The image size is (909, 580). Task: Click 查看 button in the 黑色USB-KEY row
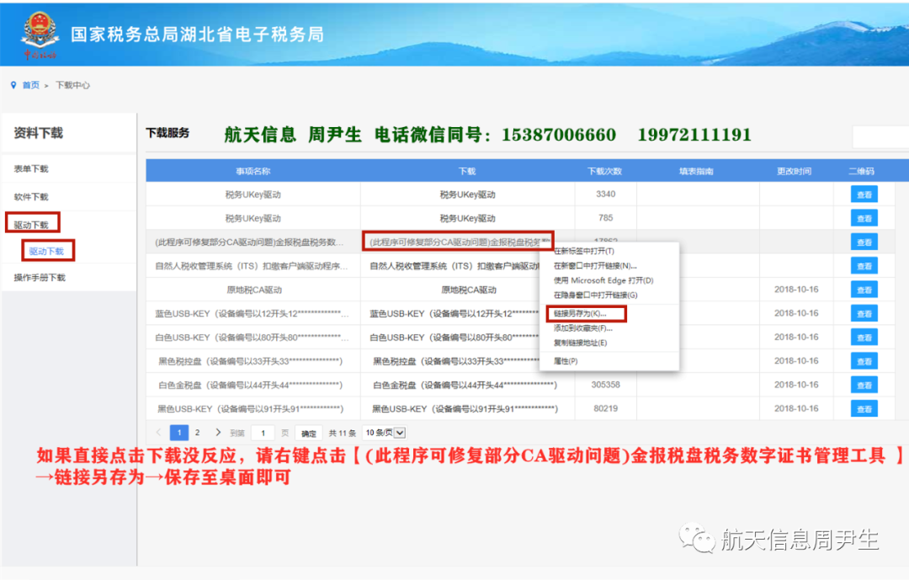tap(864, 409)
